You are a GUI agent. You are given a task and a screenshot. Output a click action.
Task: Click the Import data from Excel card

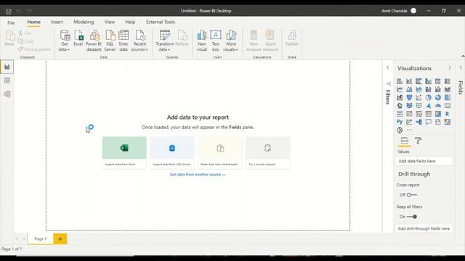pyautogui.click(x=124, y=153)
